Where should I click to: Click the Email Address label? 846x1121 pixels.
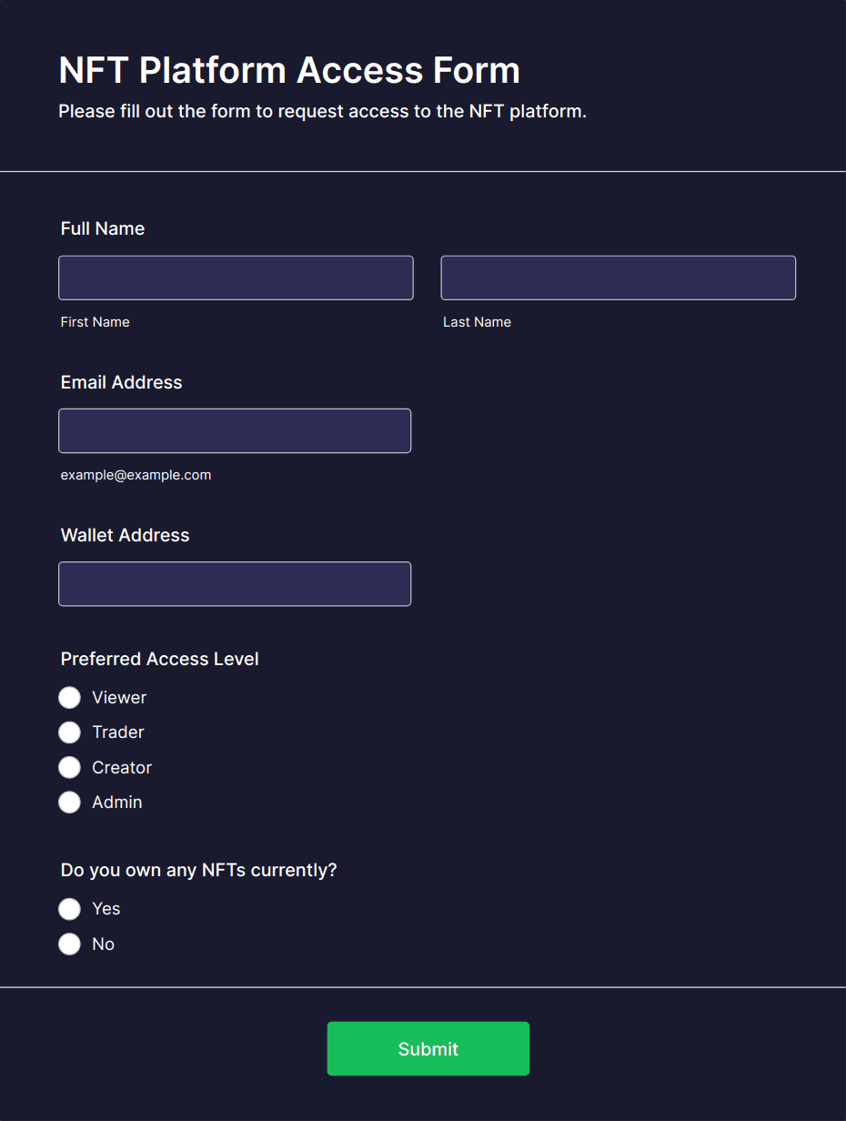(121, 382)
